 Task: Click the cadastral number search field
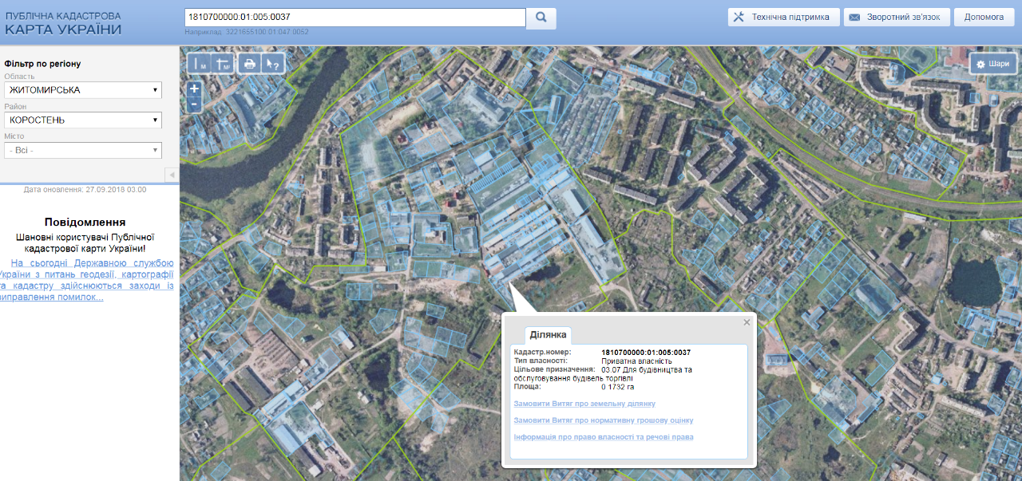click(354, 17)
